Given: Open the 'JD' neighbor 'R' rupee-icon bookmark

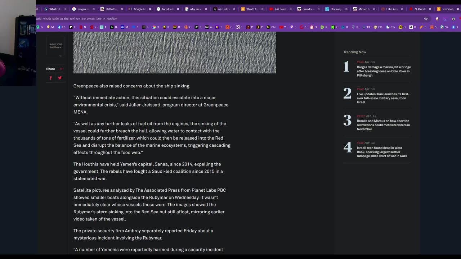Looking at the screenshot, I should 355,27.
